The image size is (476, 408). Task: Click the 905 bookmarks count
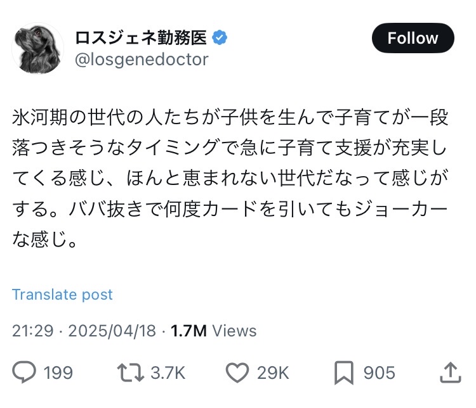(379, 373)
